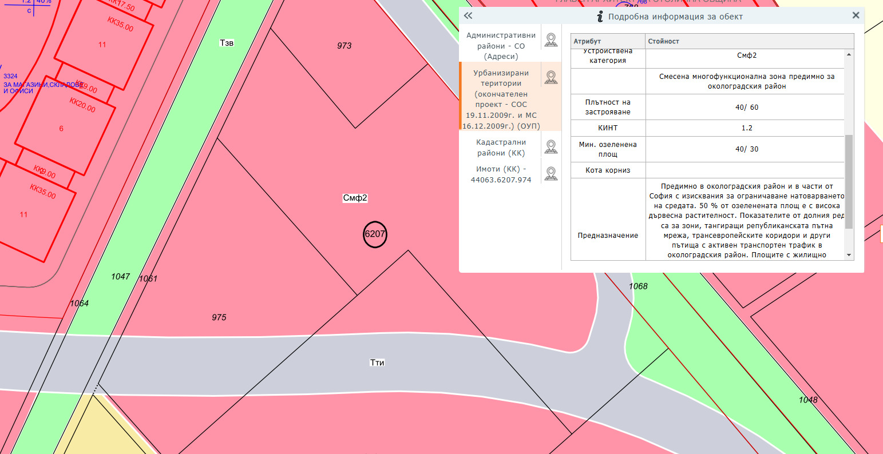Click locate icon for Урбанизирани територии

(x=551, y=78)
